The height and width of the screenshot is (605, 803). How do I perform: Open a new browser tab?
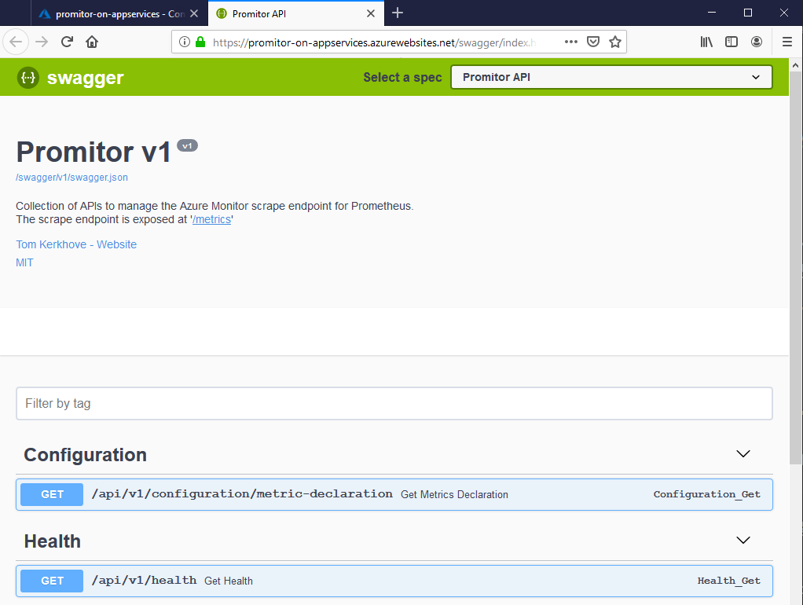(x=398, y=13)
